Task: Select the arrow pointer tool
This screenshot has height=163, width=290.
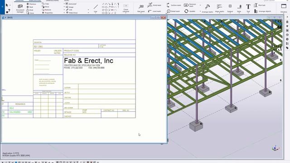Action: click(x=7, y=5)
